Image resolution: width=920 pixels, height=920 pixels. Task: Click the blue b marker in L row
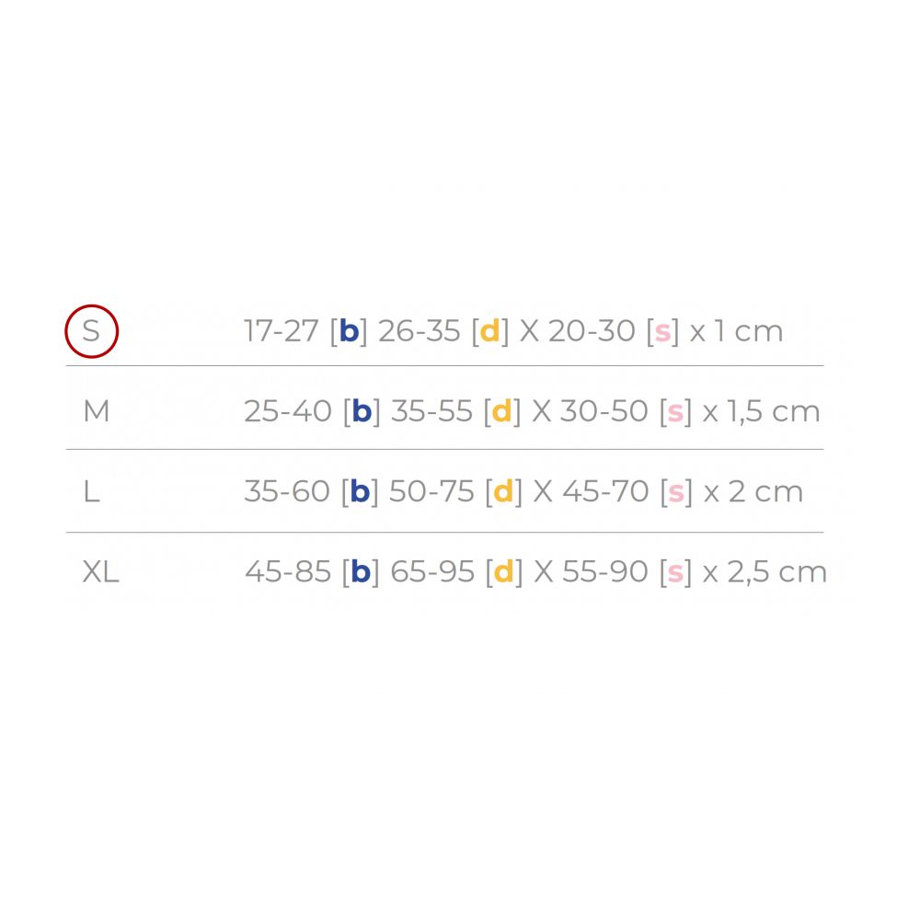tap(361, 491)
